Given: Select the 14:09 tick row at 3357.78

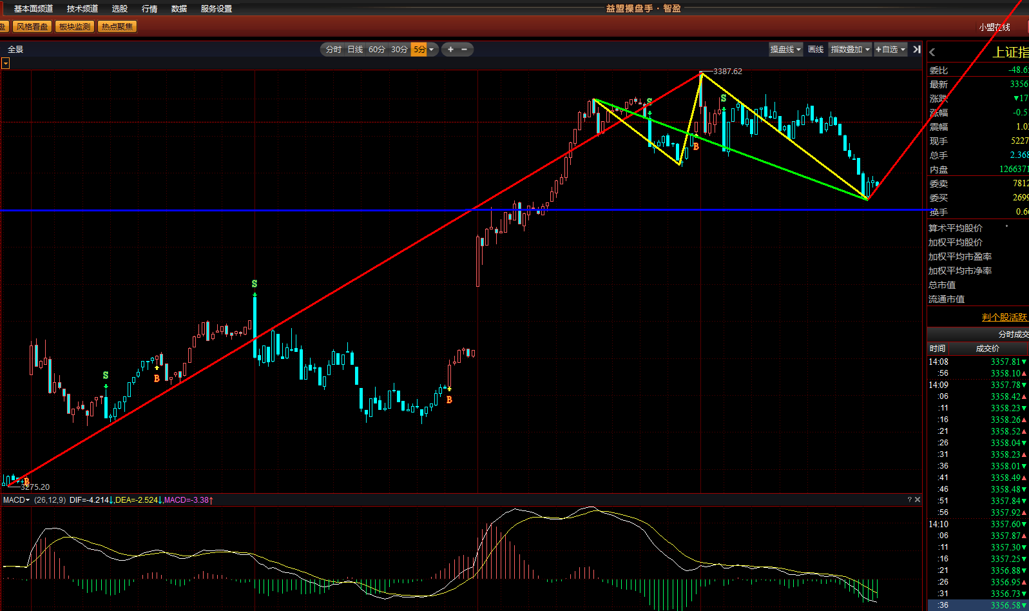Looking at the screenshot, I should (x=978, y=385).
